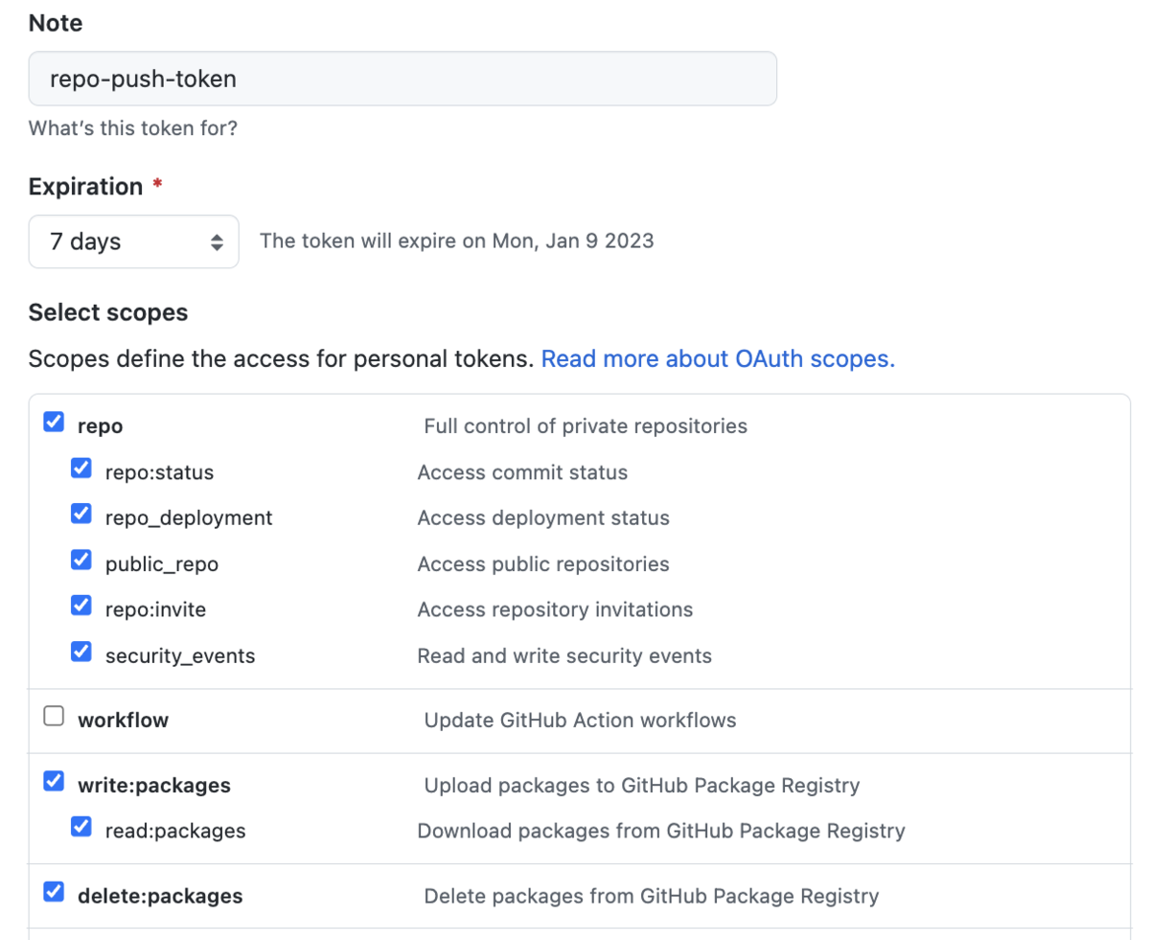This screenshot has height=940, width=1150.
Task: Disable security_events scope
Action: click(x=81, y=652)
